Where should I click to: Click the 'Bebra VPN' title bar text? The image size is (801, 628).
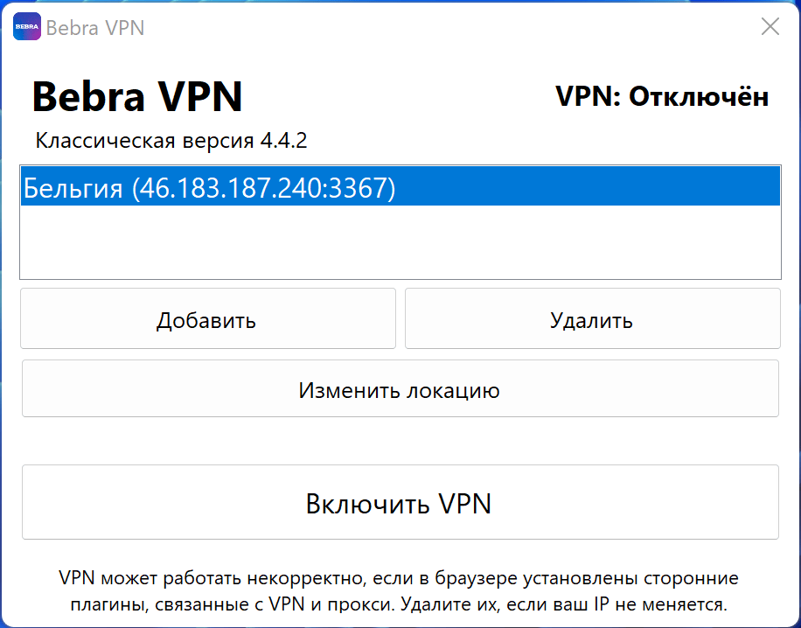94,28
